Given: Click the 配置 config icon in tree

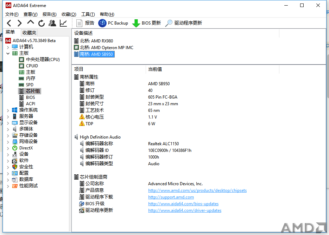Looking at the screenshot, I should 14,173.
